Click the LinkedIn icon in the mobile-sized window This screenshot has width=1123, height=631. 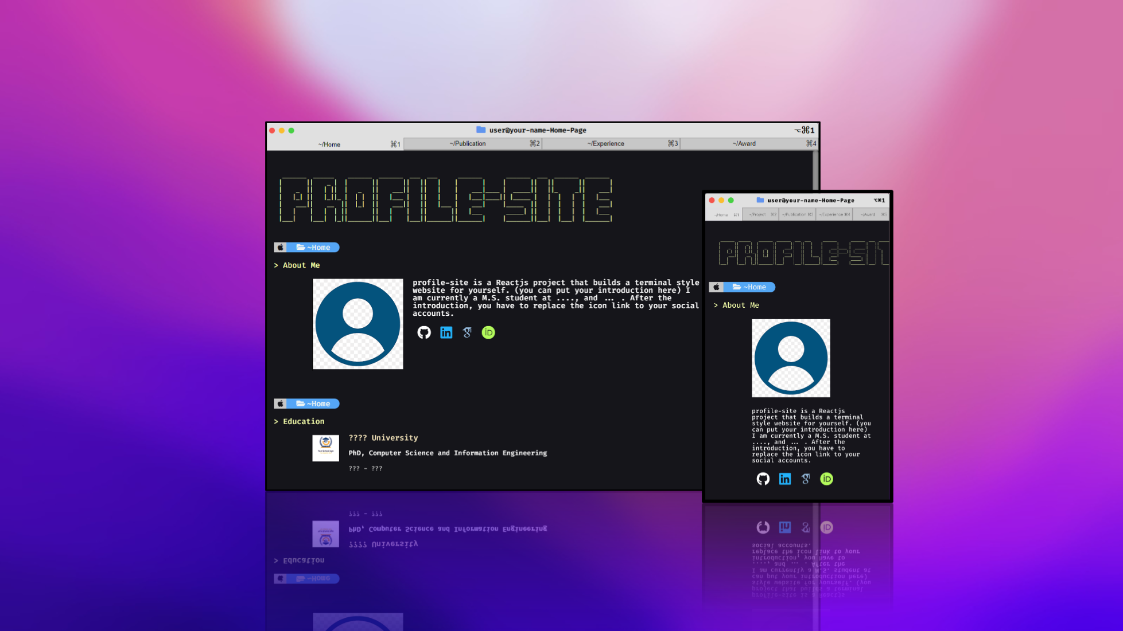coord(784,479)
